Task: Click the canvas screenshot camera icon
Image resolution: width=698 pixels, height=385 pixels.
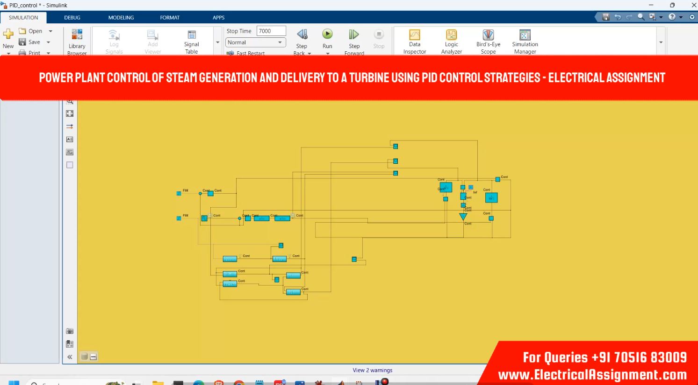Action: 70,331
